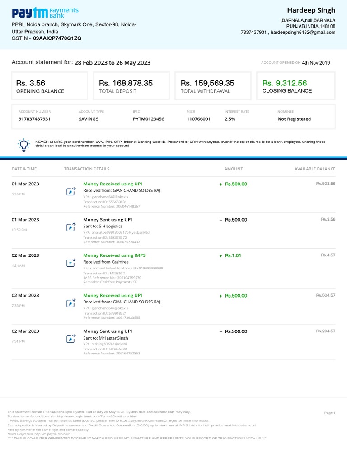Viewport: 347px width, 463px height.
Task: Click UPI received icon for 01 Mar 9:26 PM
Action: click(71, 191)
